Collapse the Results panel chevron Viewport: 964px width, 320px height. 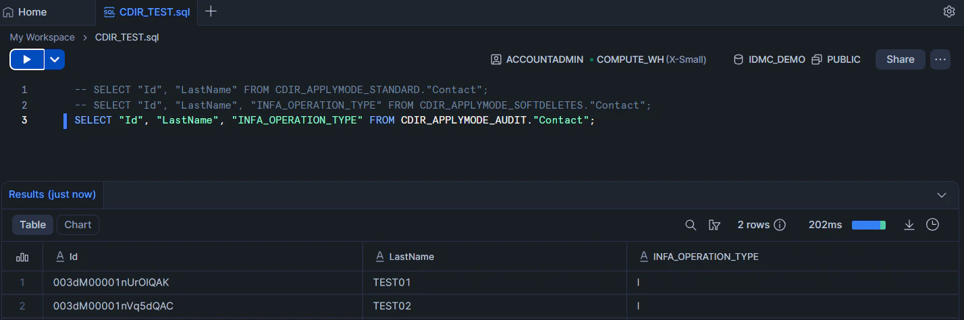[942, 195]
